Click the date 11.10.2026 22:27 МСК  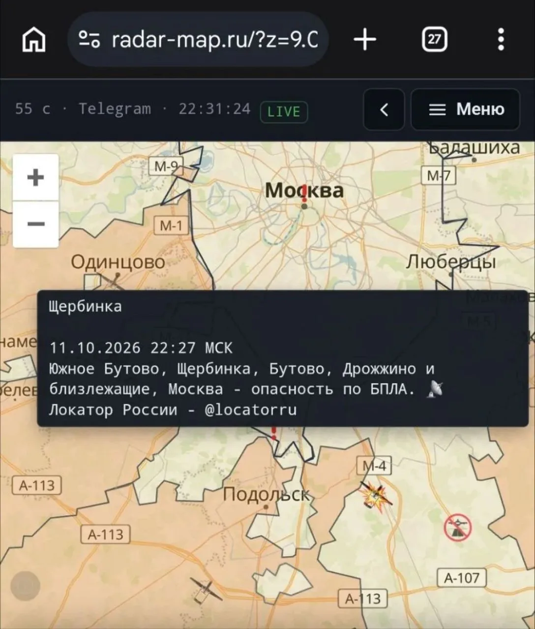coord(141,348)
